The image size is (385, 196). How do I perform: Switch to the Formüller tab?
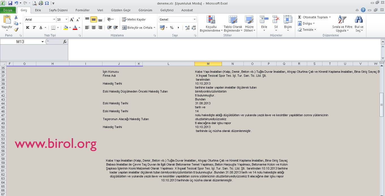[x=83, y=10]
